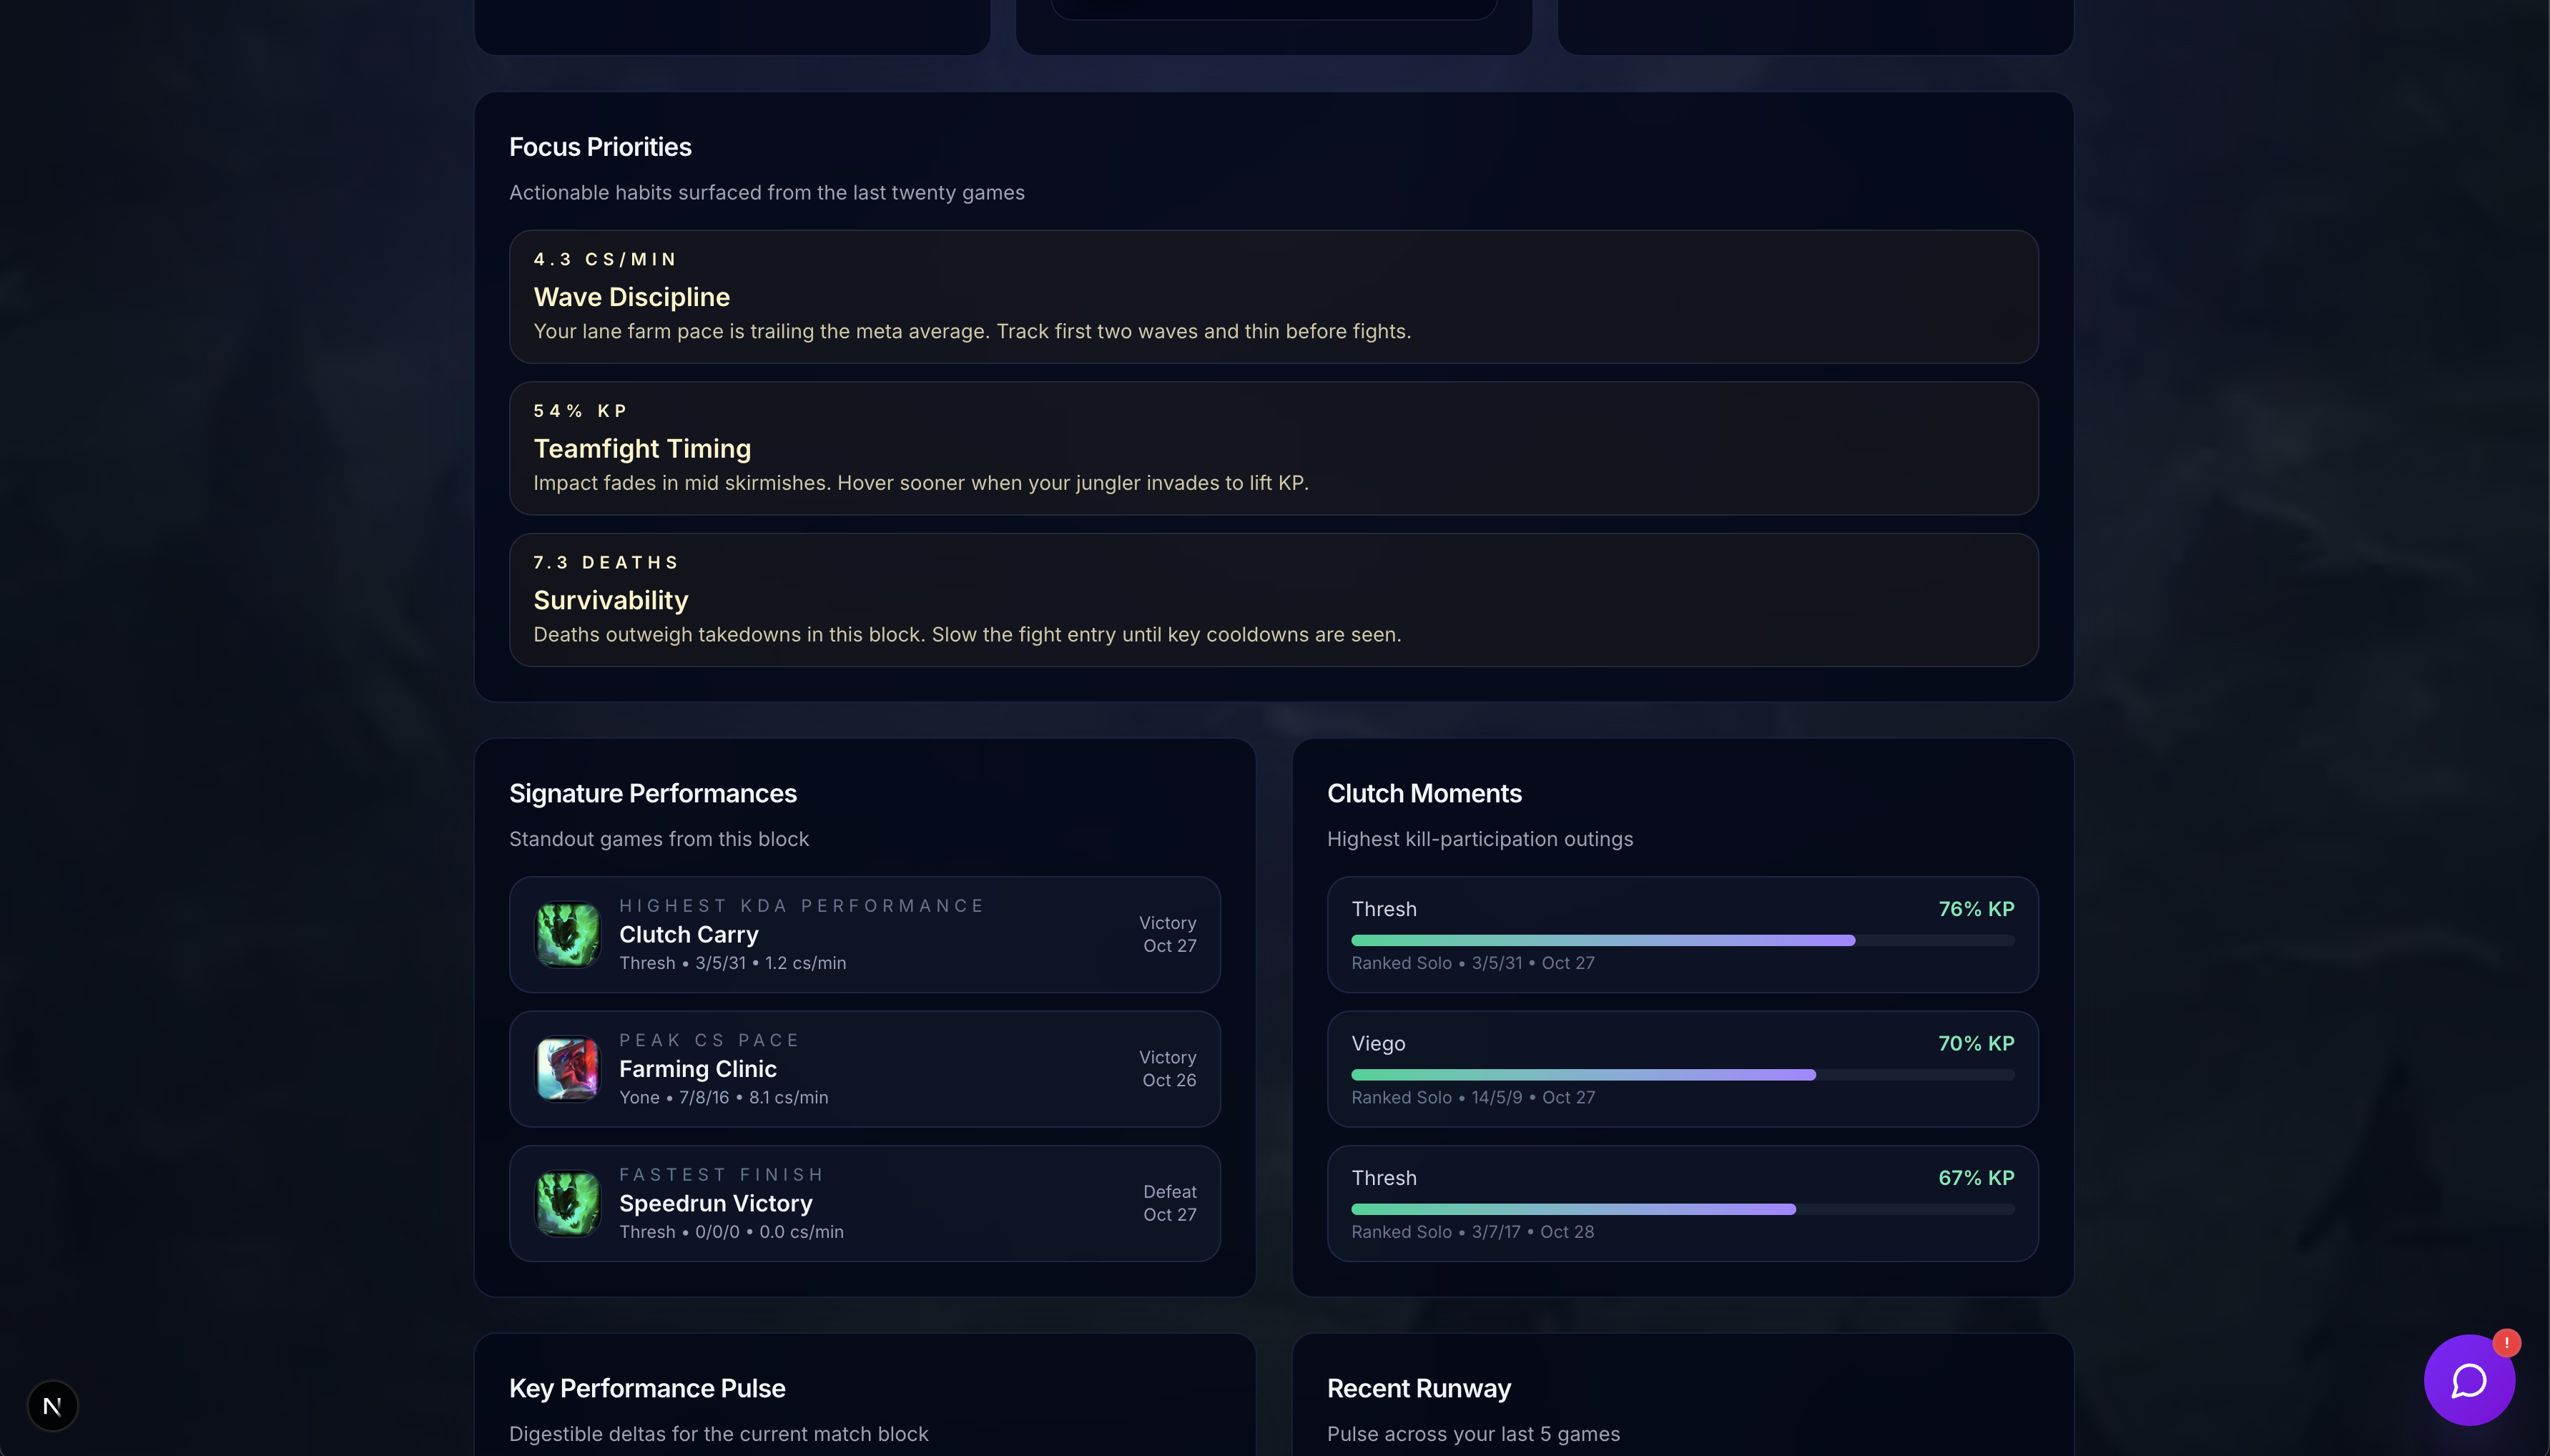
Task: Click the Recent Runway section heading
Action: coord(1417,1388)
